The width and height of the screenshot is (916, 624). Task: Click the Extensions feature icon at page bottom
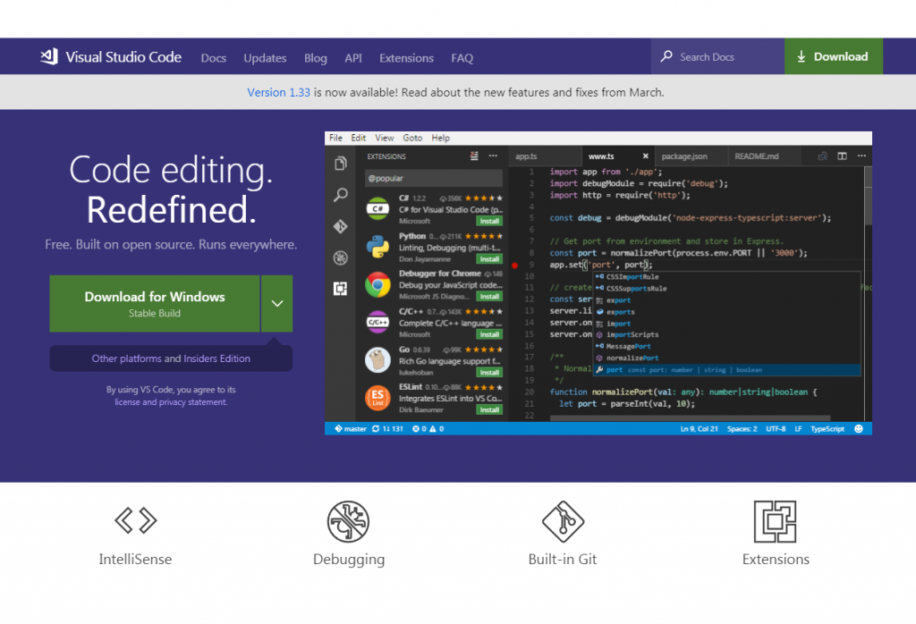(776, 521)
